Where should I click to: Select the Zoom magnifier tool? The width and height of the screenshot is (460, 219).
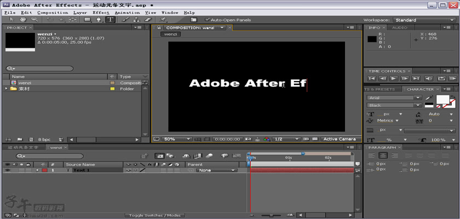pyautogui.click(x=34, y=20)
